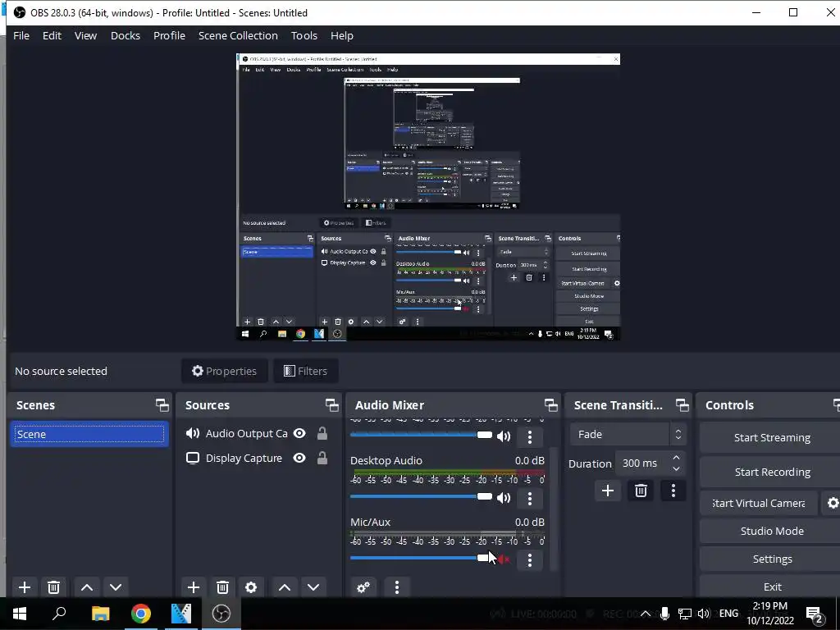Remove transition with trash icon
The image size is (840, 630).
pyautogui.click(x=641, y=491)
